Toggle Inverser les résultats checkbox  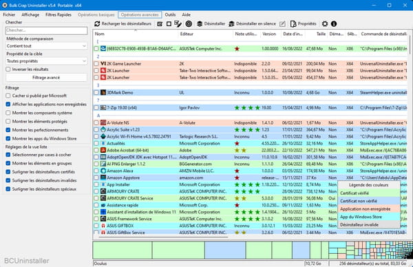coord(8,70)
